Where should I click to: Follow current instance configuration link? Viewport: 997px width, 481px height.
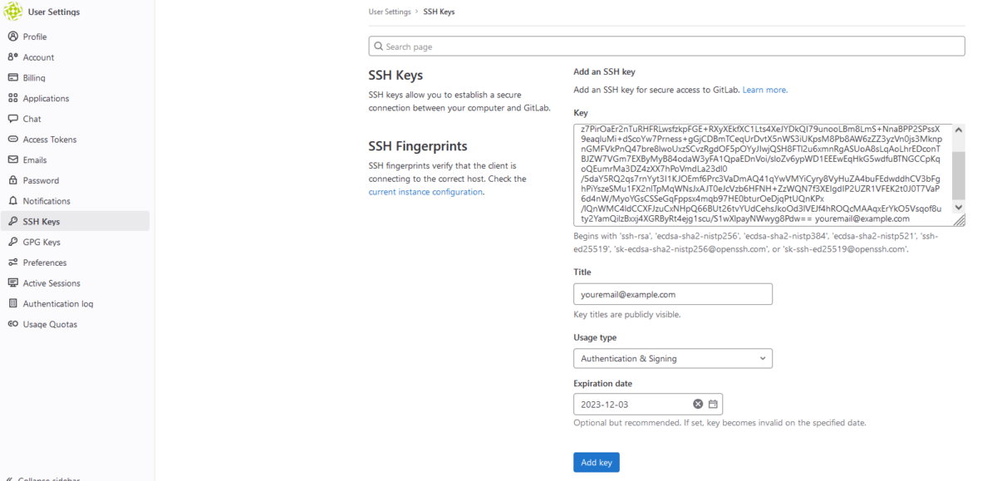click(425, 192)
